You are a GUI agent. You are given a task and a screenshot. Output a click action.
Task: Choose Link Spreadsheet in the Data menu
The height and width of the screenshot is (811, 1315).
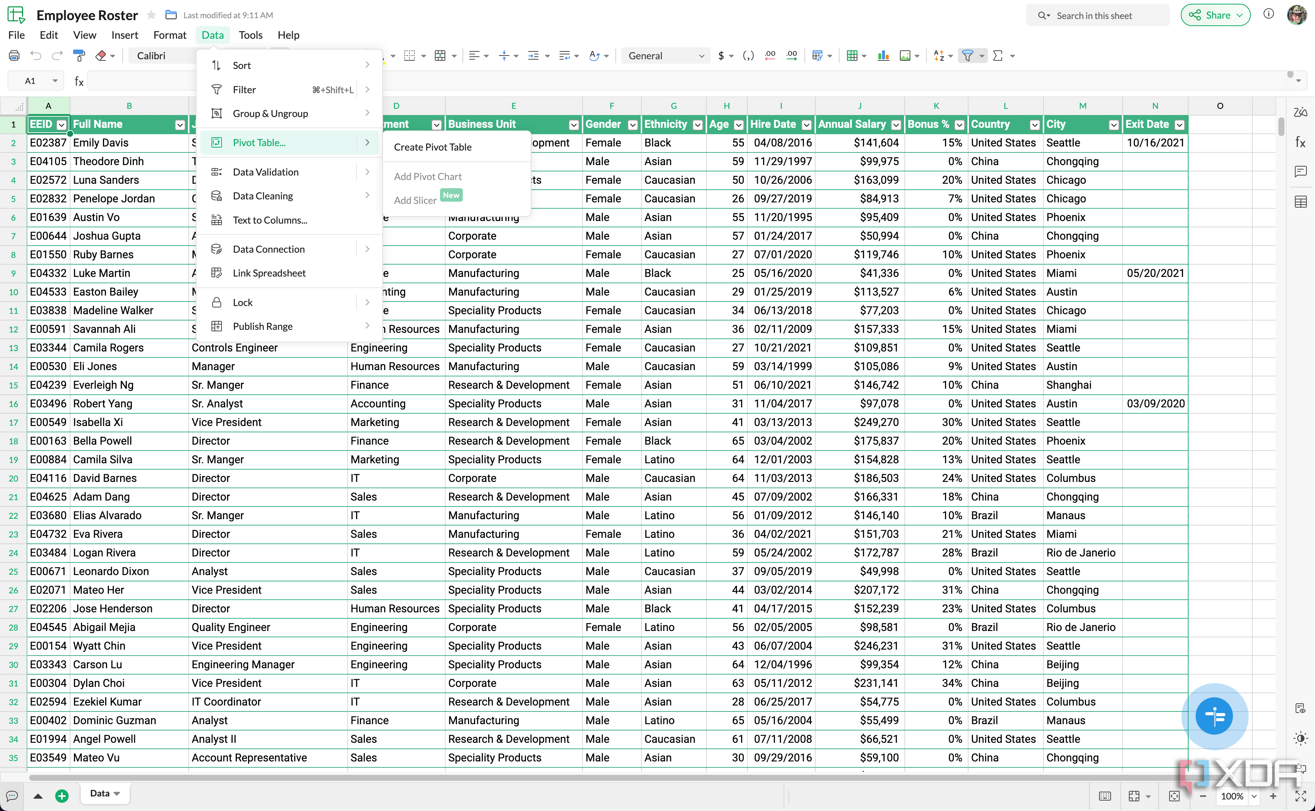click(290, 273)
